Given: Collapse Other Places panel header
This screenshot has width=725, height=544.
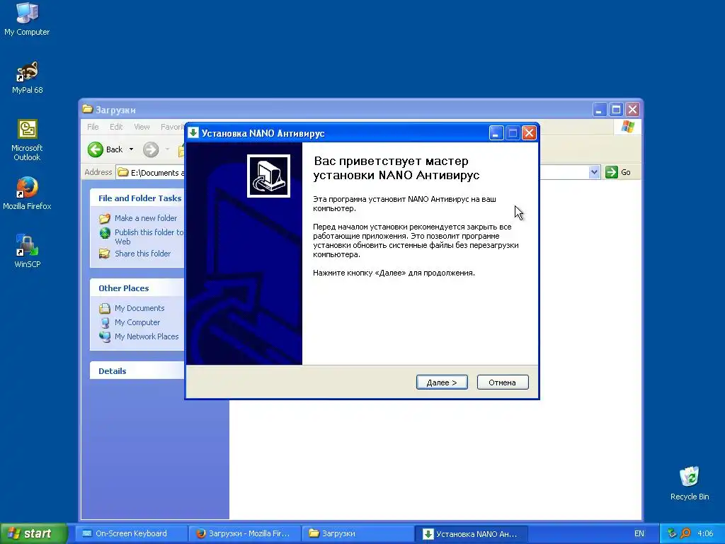Looking at the screenshot, I should coord(137,288).
